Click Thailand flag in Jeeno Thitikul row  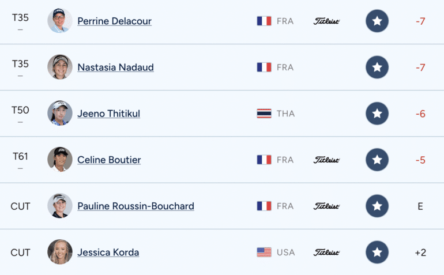coord(264,114)
